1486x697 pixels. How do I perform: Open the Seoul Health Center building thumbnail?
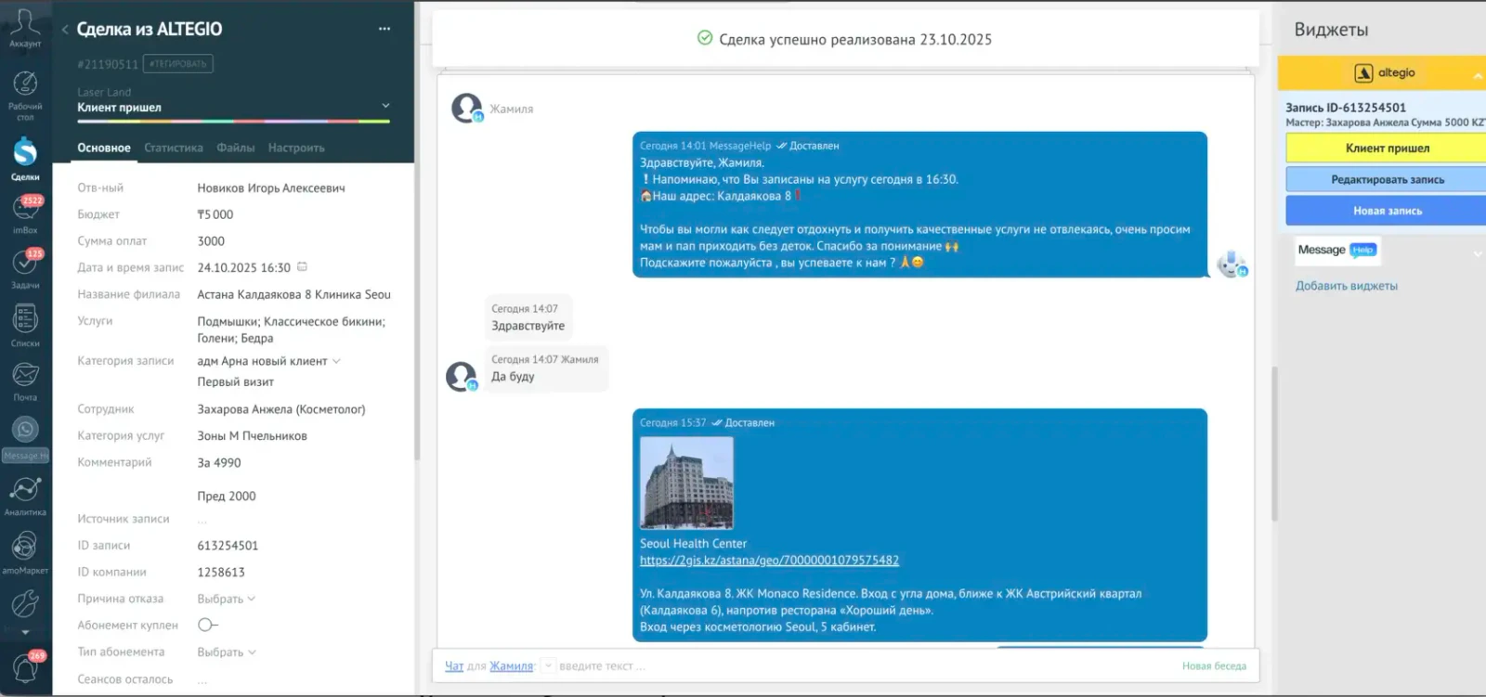click(x=686, y=483)
